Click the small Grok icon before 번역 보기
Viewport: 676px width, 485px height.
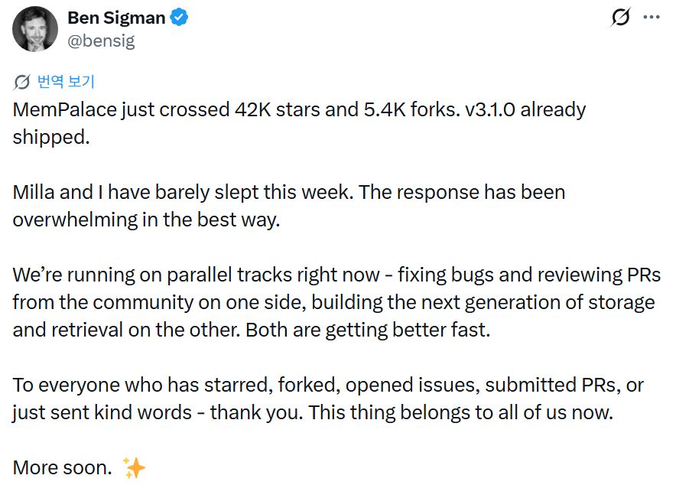click(22, 83)
